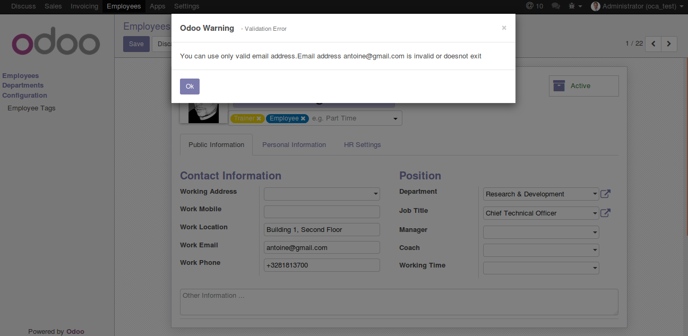Viewport: 688px width, 336px height.
Task: Open the Employee Tags sidebar item
Action: 31,108
